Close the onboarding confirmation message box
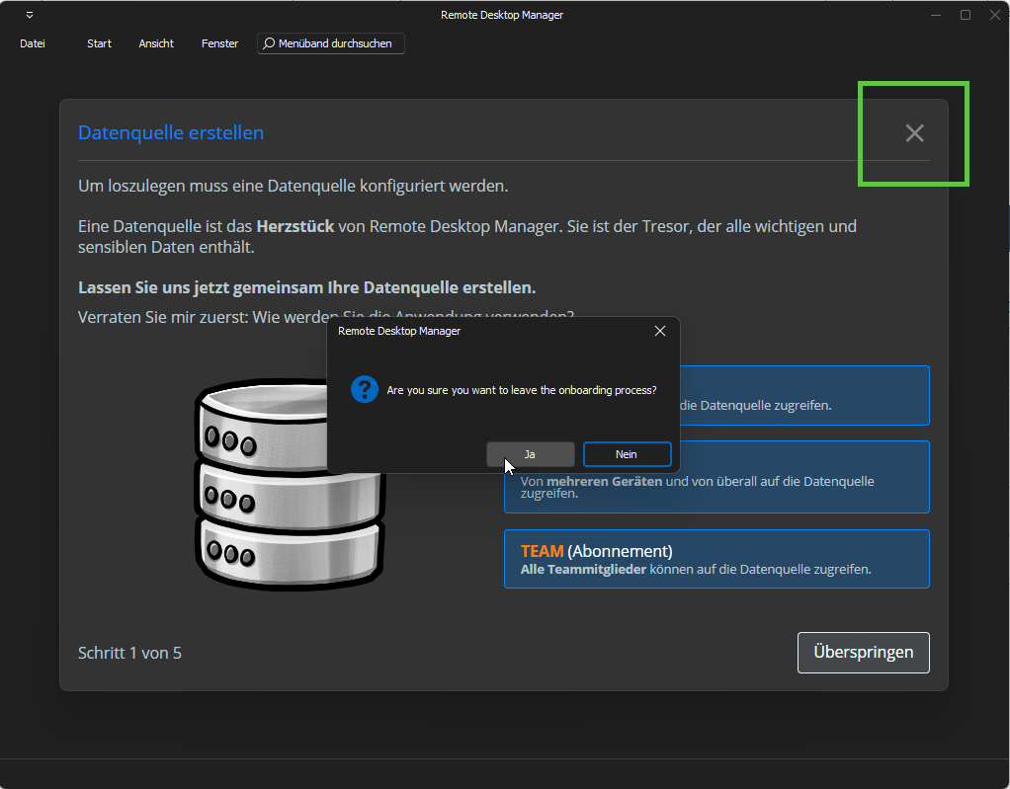 coord(660,332)
